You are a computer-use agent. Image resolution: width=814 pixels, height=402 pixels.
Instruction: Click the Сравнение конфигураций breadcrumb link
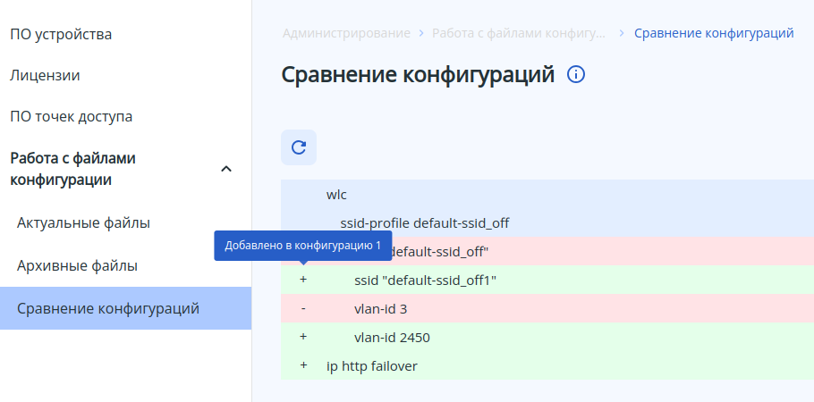tap(714, 33)
